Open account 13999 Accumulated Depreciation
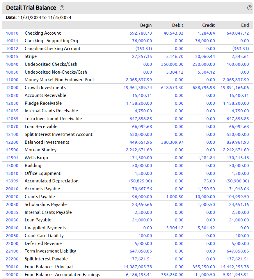254x279 pixels. (12, 181)
